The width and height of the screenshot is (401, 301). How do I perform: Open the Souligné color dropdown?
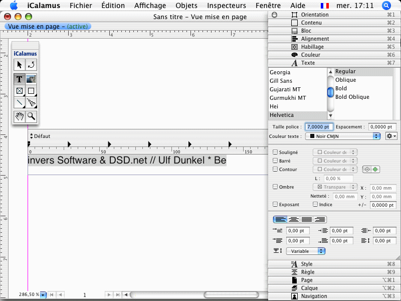(x=335, y=153)
